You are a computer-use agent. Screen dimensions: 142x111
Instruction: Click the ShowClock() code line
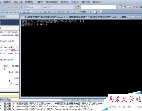pos(7,41)
